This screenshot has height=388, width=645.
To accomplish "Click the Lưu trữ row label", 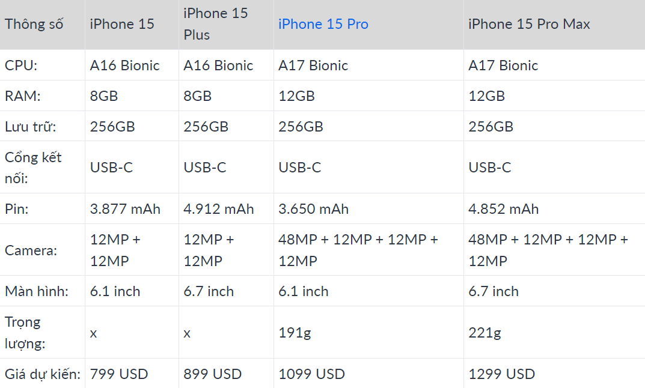I will 31,127.
